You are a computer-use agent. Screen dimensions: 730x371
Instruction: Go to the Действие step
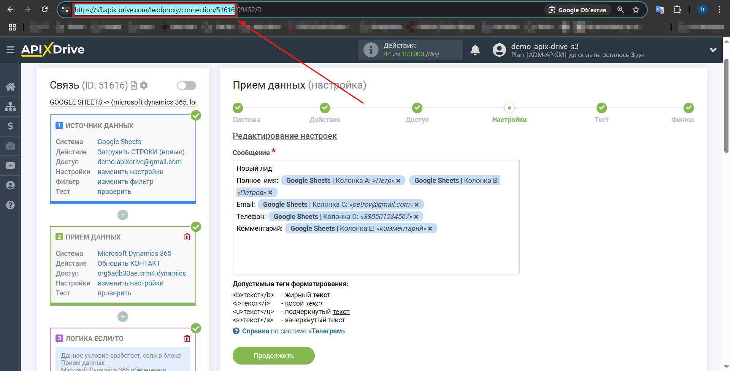pyautogui.click(x=325, y=113)
